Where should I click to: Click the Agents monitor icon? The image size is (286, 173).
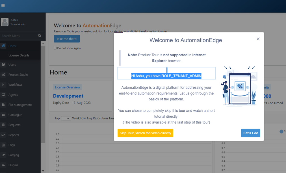(3, 95)
